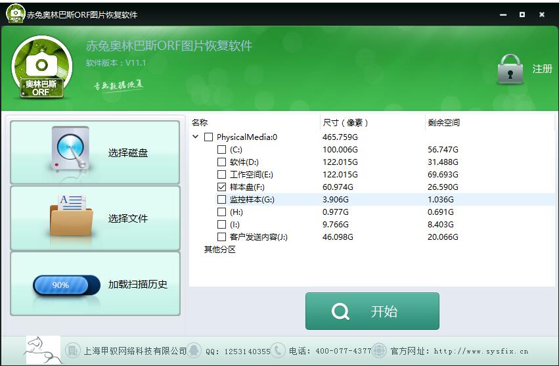Click the 剩余空间 column header
Viewport: 559px width, 366px height.
click(444, 123)
